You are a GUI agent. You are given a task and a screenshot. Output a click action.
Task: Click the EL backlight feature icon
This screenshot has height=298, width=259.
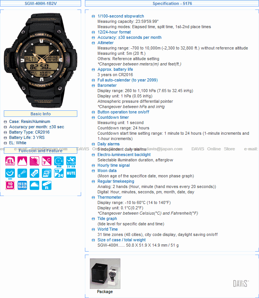(10, 161)
